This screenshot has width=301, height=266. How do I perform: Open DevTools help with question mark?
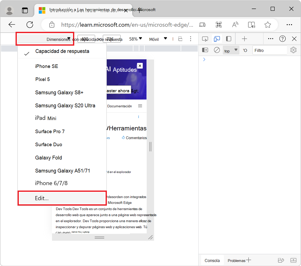click(x=282, y=39)
